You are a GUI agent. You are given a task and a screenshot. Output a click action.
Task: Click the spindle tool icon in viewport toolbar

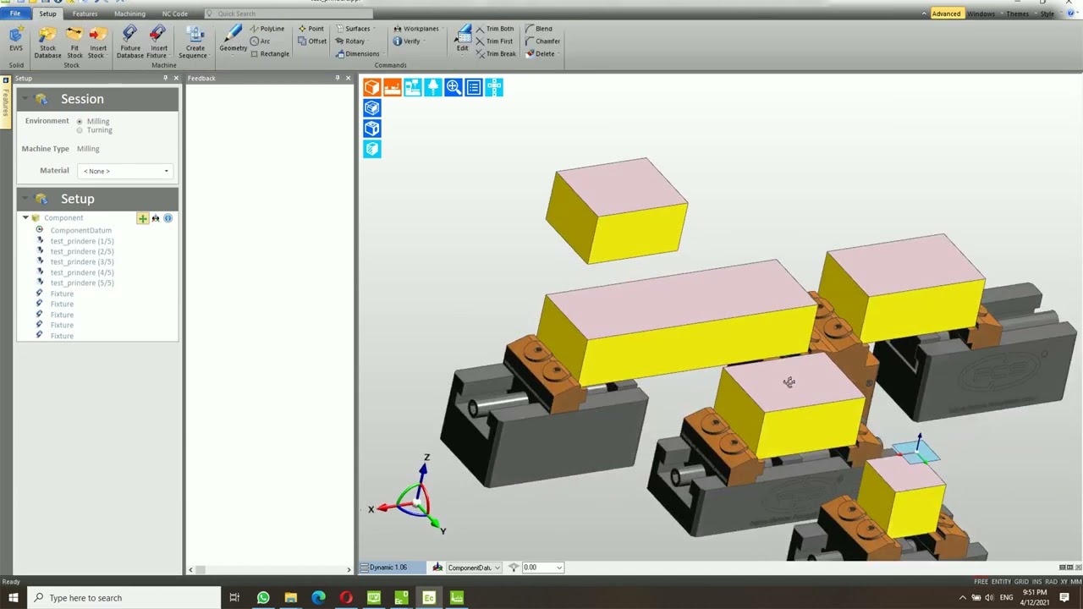(433, 87)
